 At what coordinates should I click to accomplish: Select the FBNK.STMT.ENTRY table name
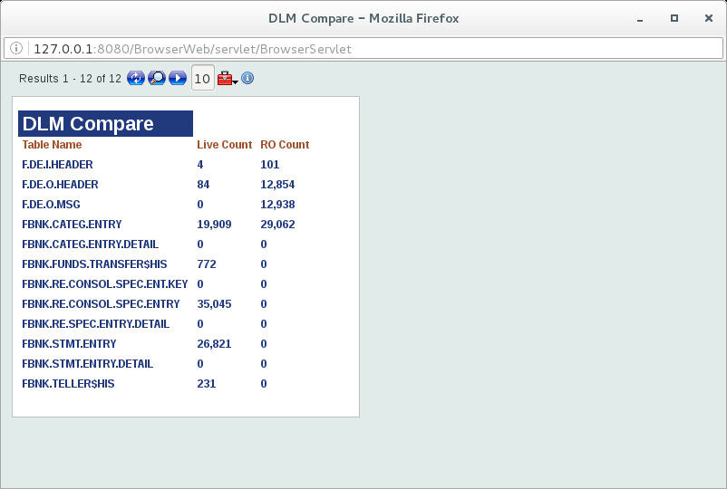point(69,344)
